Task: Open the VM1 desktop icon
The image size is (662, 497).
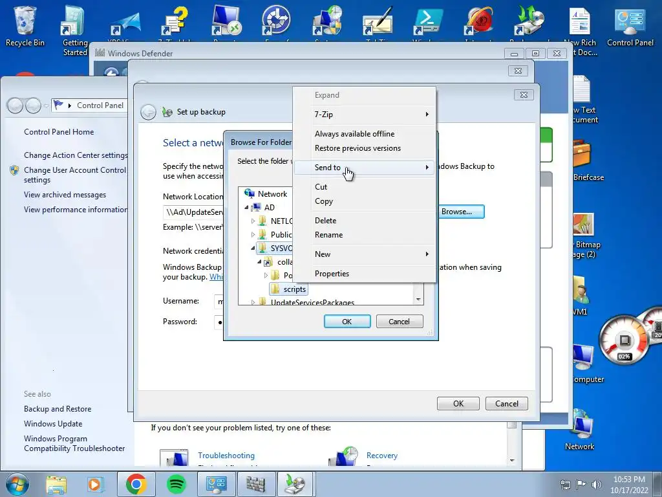Action: [x=581, y=296]
